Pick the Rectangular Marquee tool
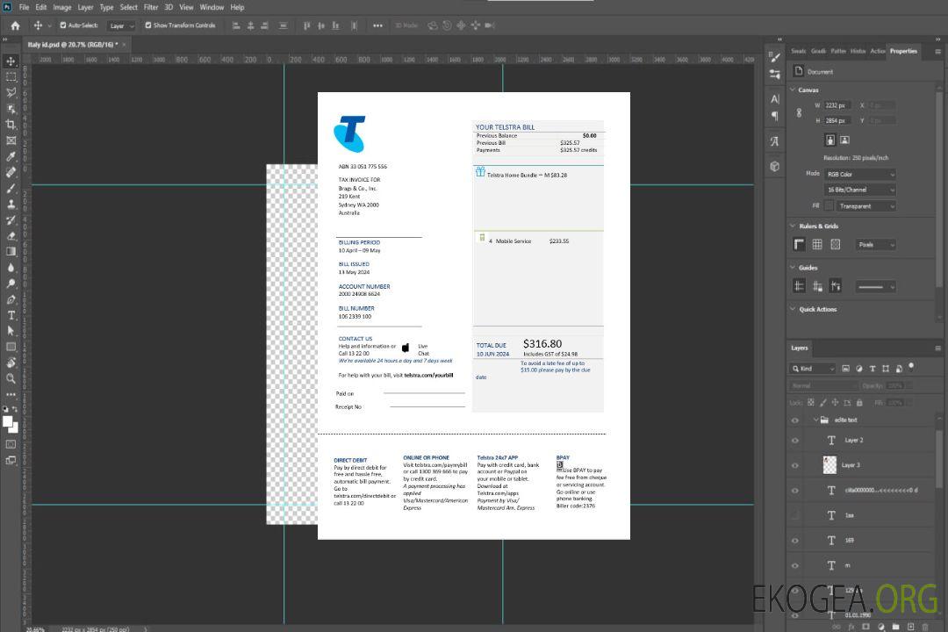The width and height of the screenshot is (948, 632). pos(11,77)
